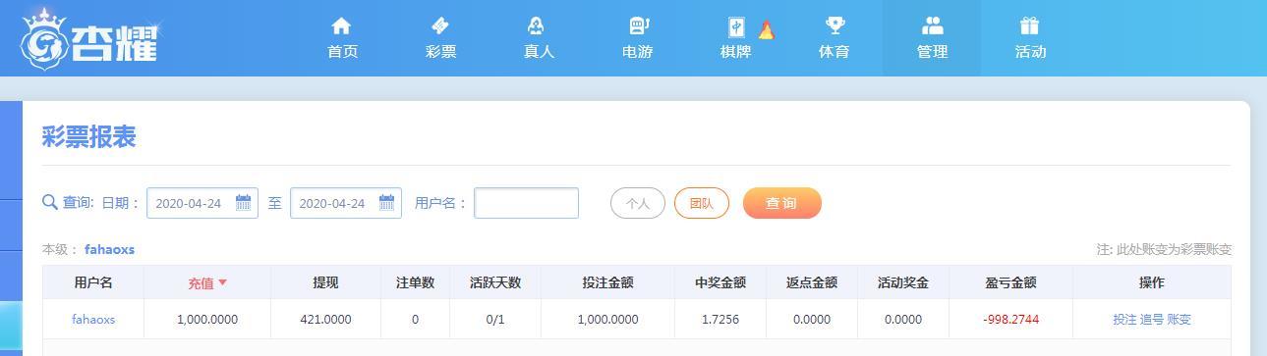
Task: Select the 421.0000 withdrawal value
Action: pos(325,319)
